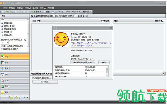Click the open folder icon in toolbar
167x104 pixels.
6,12
